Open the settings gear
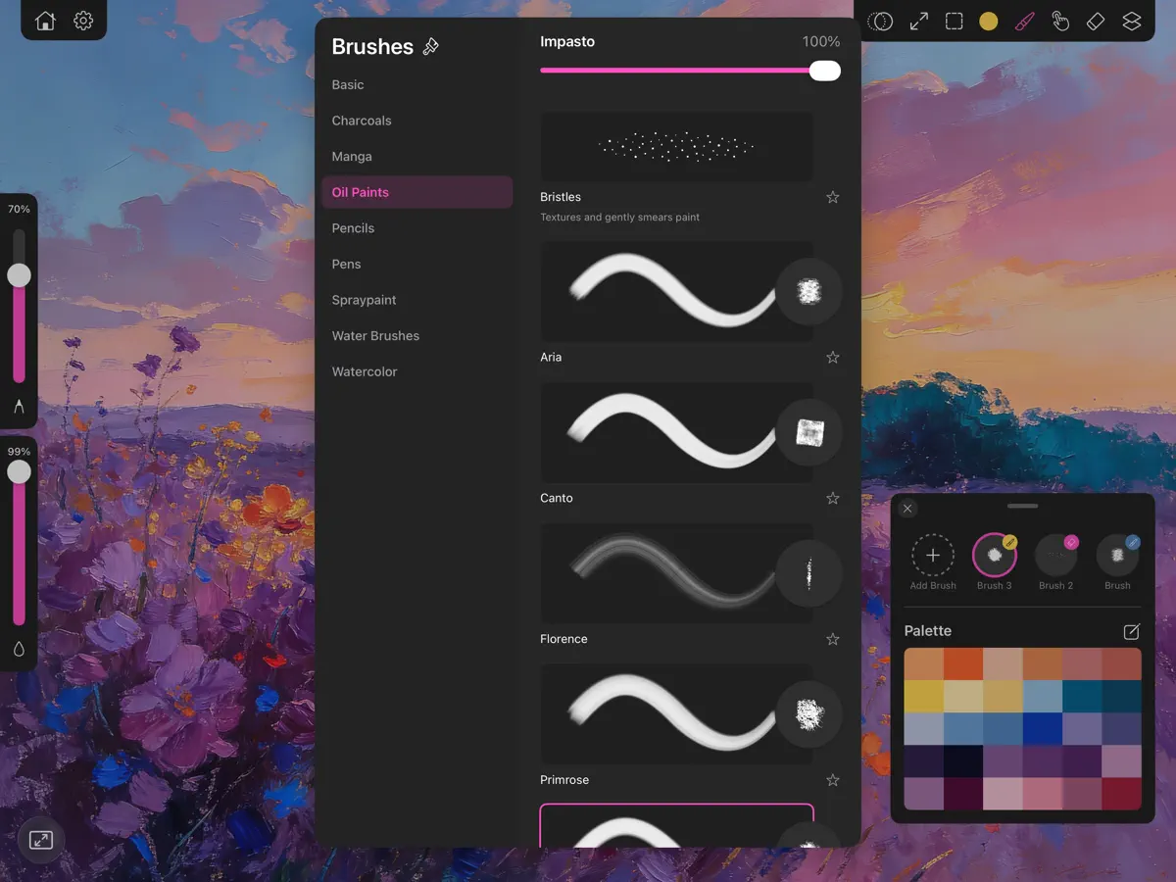The image size is (1176, 882). pyautogui.click(x=83, y=21)
